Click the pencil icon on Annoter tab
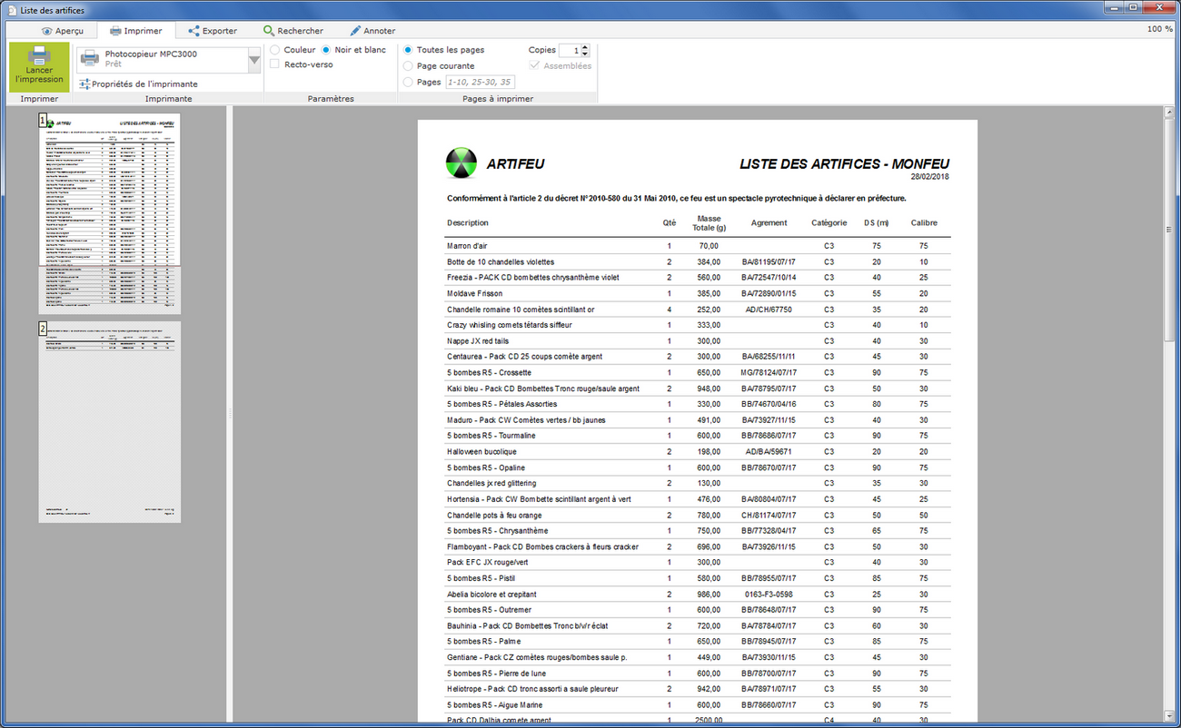Screen dimensions: 1181x728 pos(355,31)
